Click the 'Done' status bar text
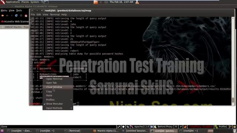 [4, 127]
